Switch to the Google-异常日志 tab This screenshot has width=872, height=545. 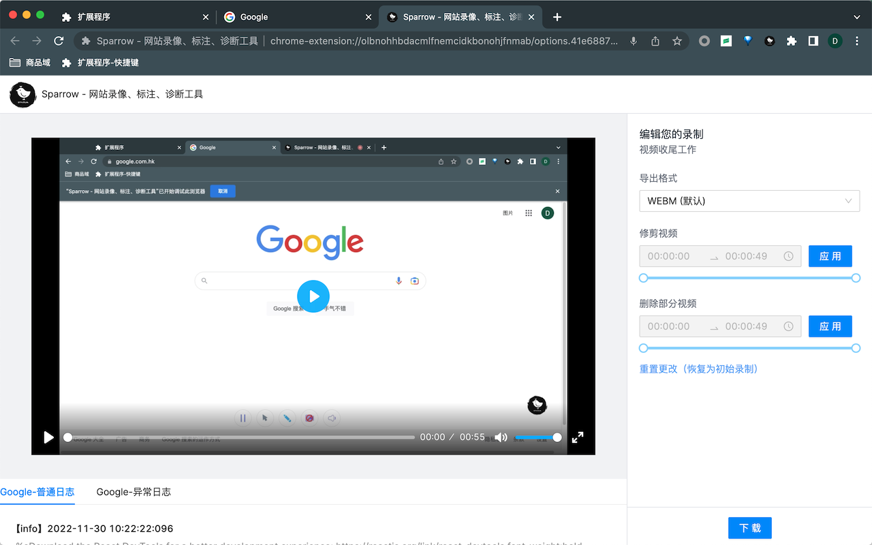point(134,492)
